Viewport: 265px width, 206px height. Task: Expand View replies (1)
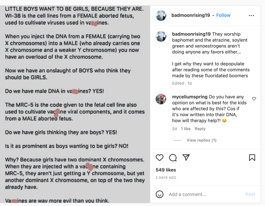click(201, 140)
